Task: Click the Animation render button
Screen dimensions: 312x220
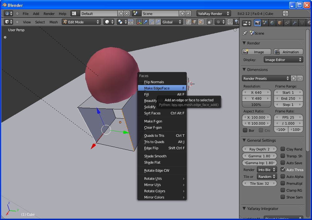Action: click(288, 52)
